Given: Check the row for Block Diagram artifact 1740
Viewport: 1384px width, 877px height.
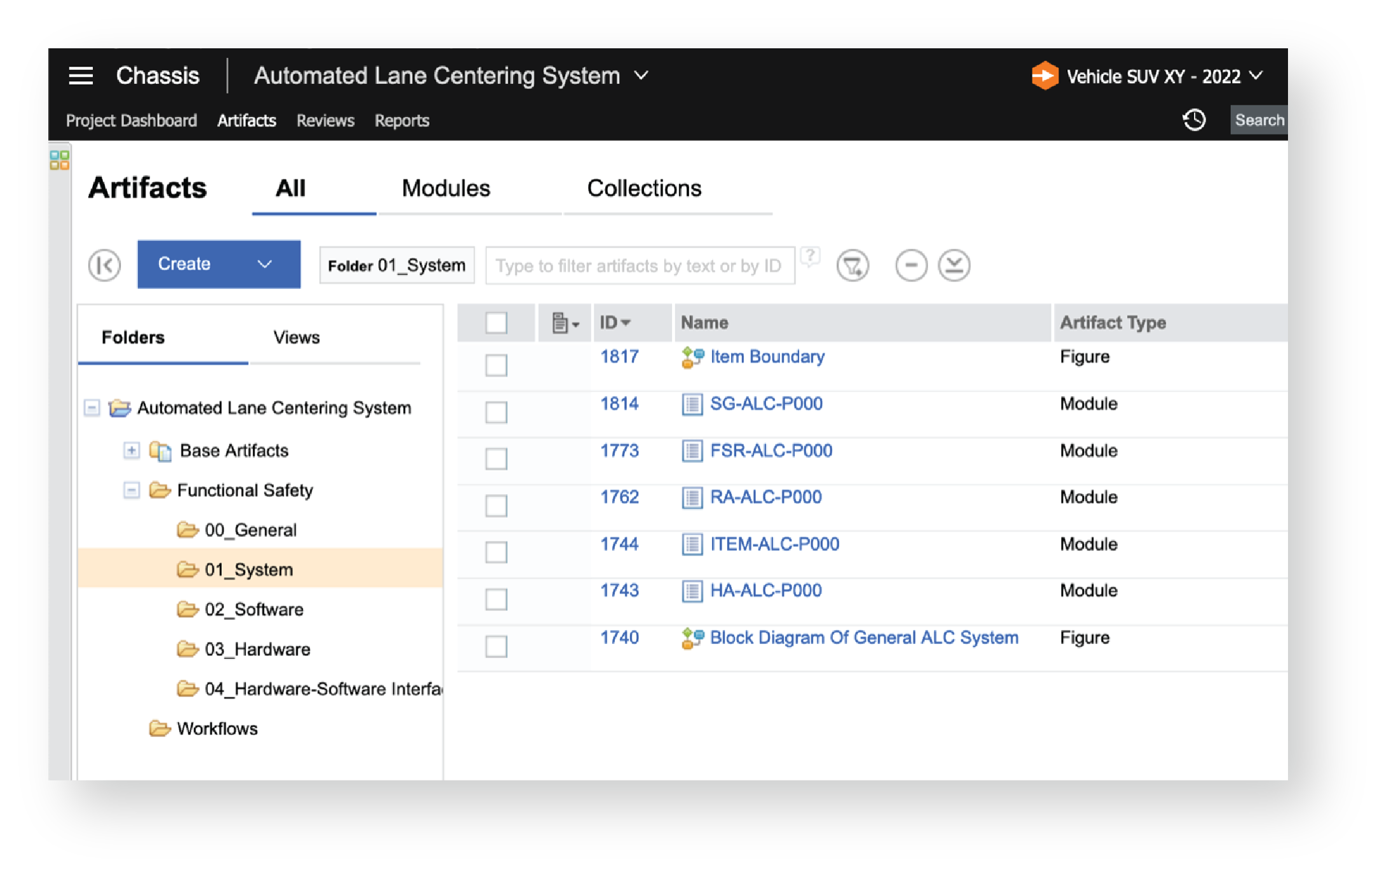Looking at the screenshot, I should tap(495, 646).
